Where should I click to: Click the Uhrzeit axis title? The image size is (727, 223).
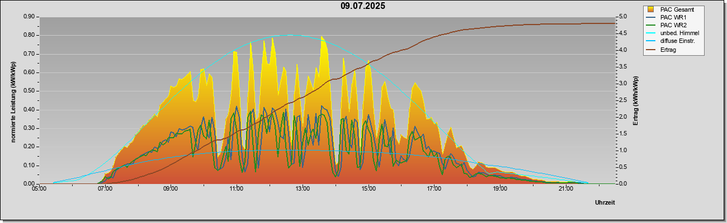pos(605,203)
